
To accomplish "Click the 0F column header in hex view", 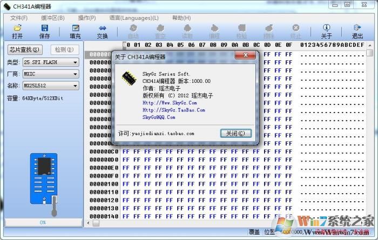I will click(289, 45).
